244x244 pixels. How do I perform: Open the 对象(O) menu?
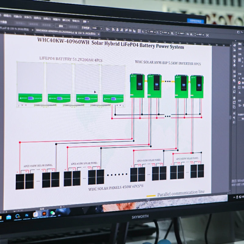(x=18, y=16)
